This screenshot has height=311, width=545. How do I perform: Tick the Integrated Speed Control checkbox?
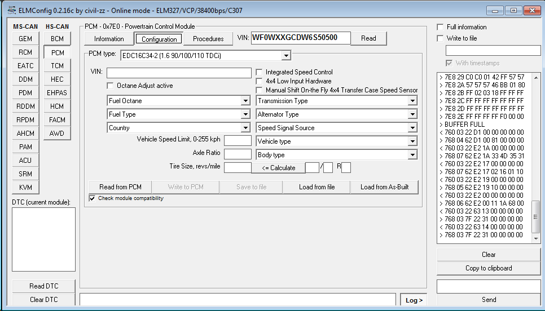click(x=260, y=72)
